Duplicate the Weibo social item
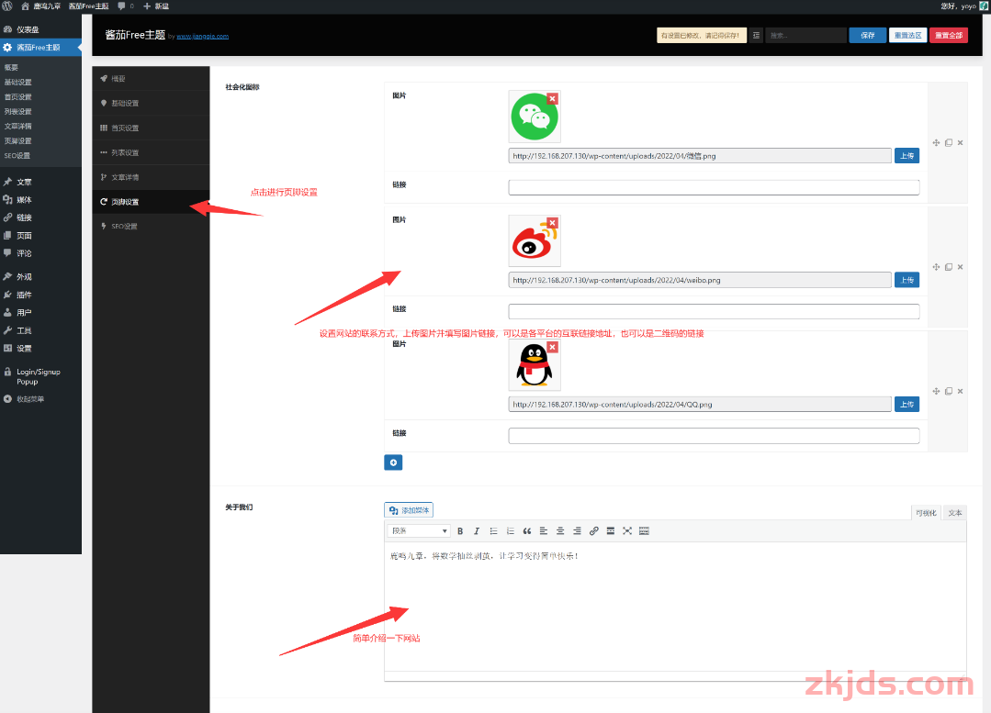Viewport: 991px width, 713px height. pos(948,267)
